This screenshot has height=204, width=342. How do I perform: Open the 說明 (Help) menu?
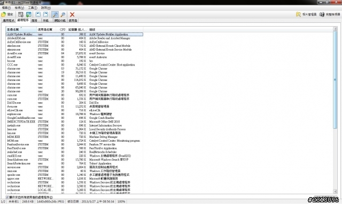coord(46,8)
